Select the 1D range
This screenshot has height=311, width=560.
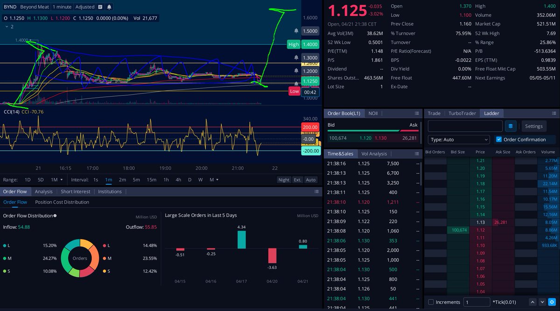click(x=28, y=180)
